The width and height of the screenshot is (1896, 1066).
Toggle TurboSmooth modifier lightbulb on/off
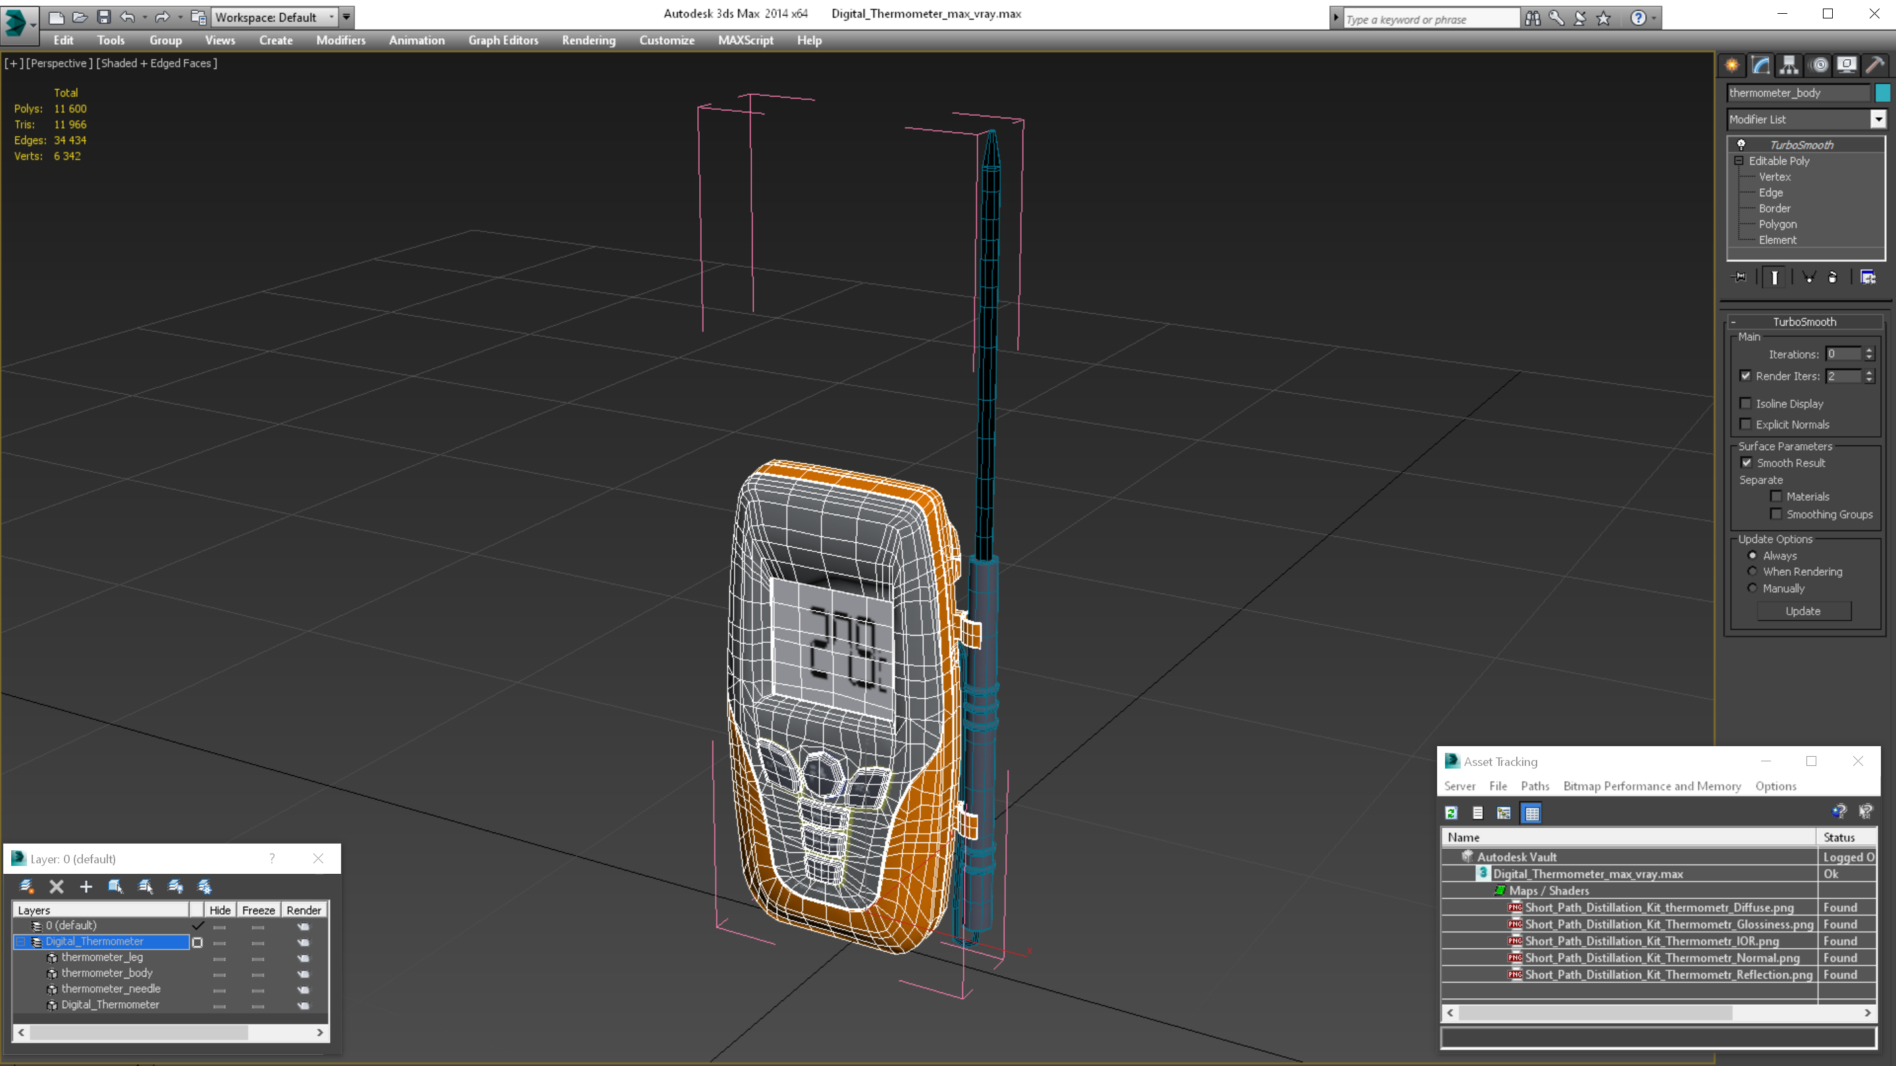point(1741,144)
